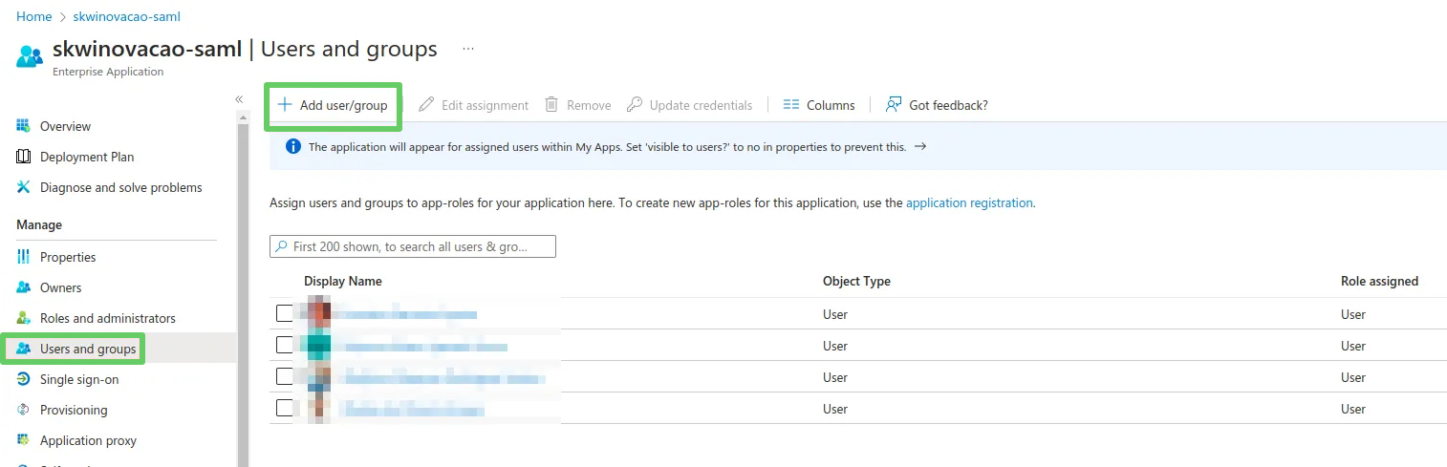Click the Enterprise Application header icon
Screen dimensions: 1447x467
pos(30,56)
